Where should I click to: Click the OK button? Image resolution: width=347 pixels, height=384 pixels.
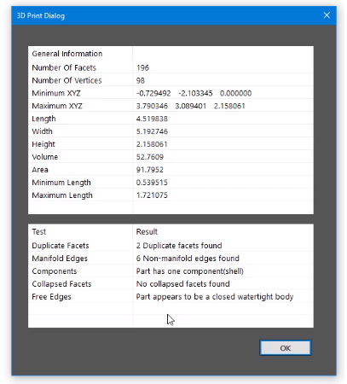click(286, 347)
